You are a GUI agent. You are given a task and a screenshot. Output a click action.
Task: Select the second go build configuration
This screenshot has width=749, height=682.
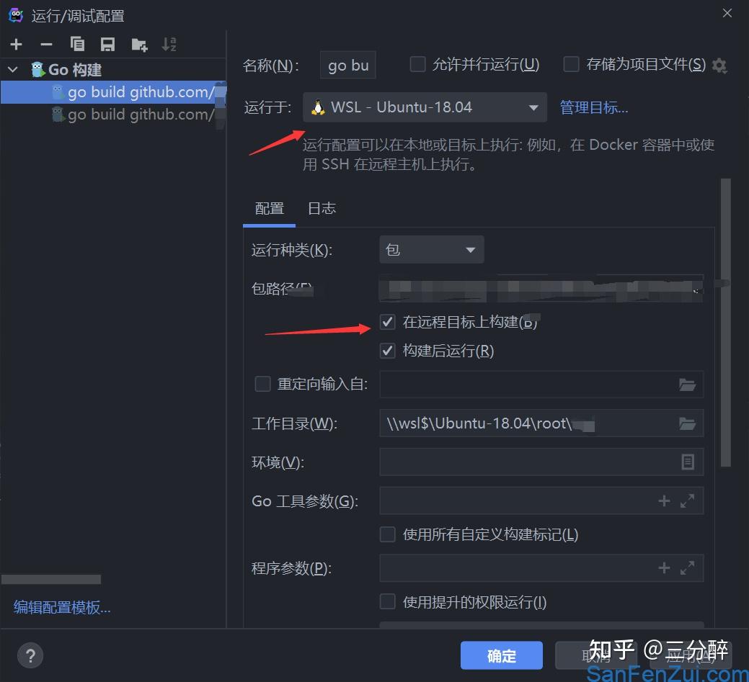pyautogui.click(x=130, y=115)
